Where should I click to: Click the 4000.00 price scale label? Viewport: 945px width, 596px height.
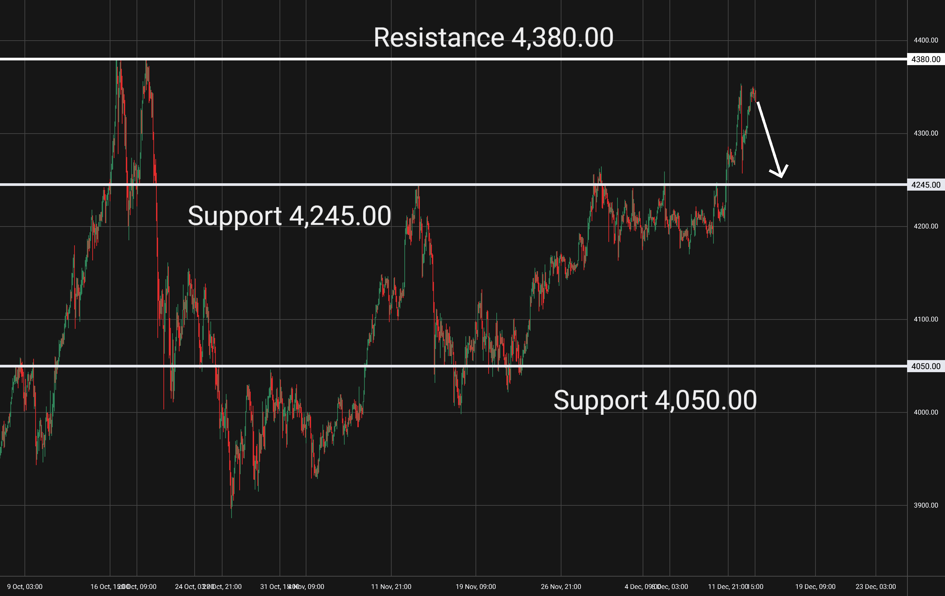(926, 412)
